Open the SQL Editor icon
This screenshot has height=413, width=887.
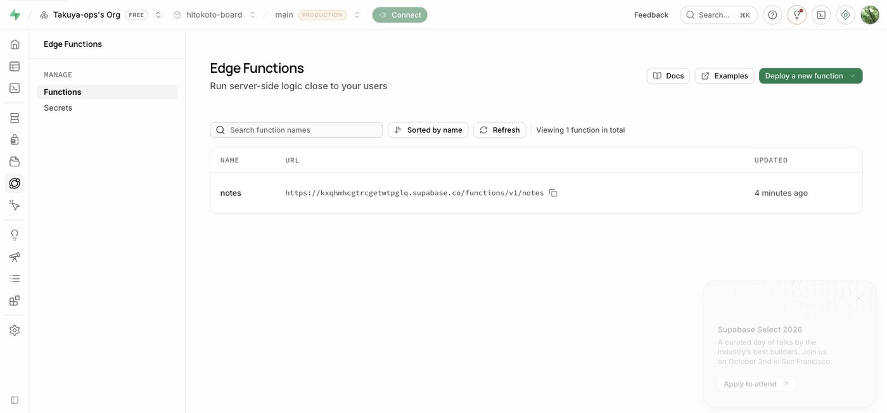pos(15,88)
